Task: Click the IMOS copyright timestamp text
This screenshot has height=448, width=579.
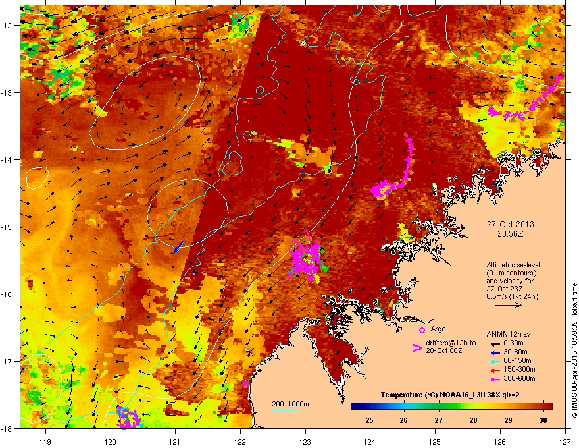Action: (574, 350)
